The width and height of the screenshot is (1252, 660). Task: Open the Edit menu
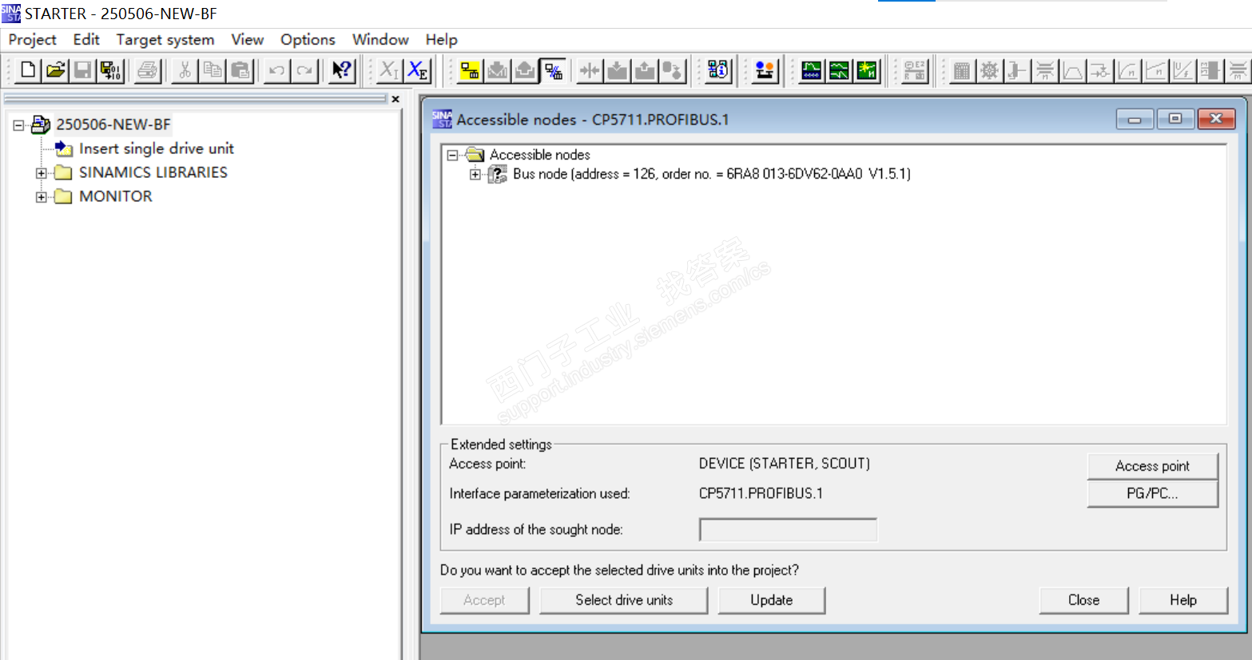click(86, 39)
